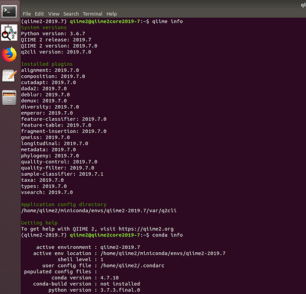Click the 'phylogeny: 2019.7.0' line
Viewport: 306px width, 294px height.
tap(50, 156)
